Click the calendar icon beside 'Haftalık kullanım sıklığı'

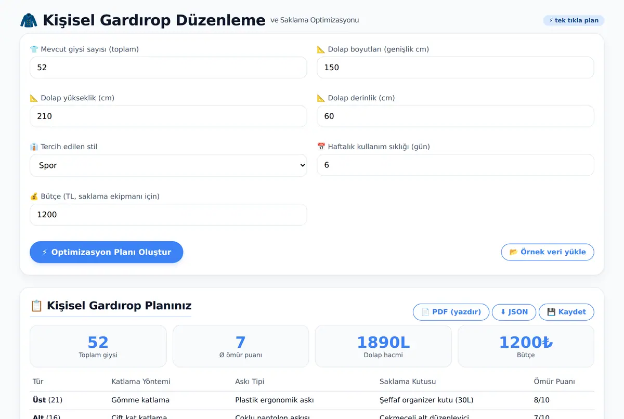click(x=321, y=147)
